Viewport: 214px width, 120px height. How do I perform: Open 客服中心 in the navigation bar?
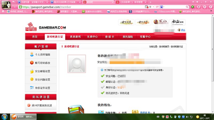pos(145,37)
